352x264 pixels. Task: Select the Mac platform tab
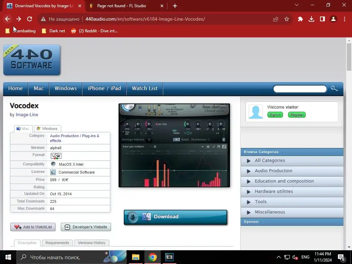click(x=23, y=129)
